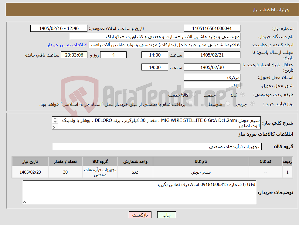The width and height of the screenshot is (299, 225).
Task: Click goods group field تجهیزات فرآیندهای صنعتی
Action: 157,146
